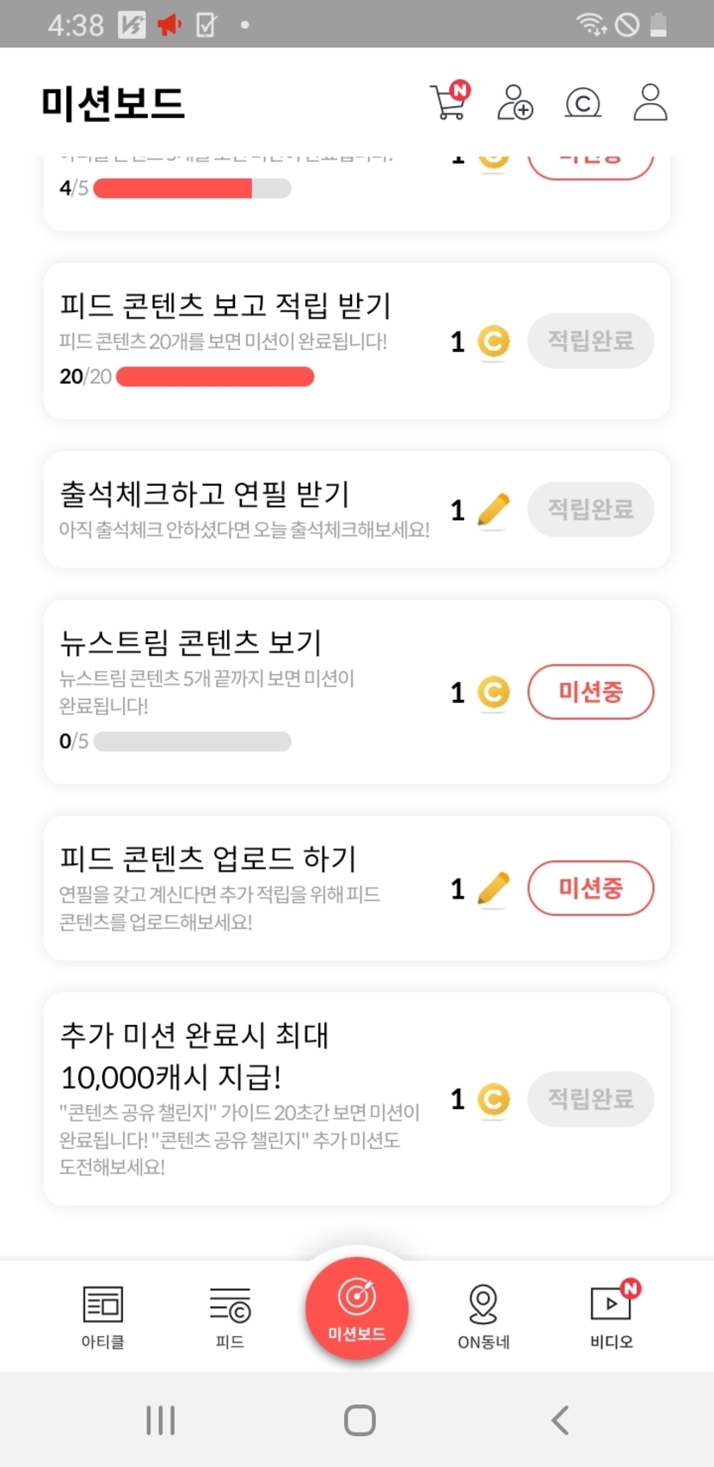Tap 적립완료 button for 출석체크하고 연필 받기

[x=590, y=509]
